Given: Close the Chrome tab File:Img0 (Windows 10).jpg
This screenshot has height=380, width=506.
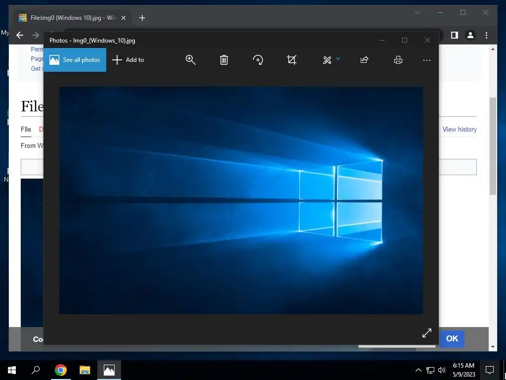Looking at the screenshot, I should click(123, 18).
